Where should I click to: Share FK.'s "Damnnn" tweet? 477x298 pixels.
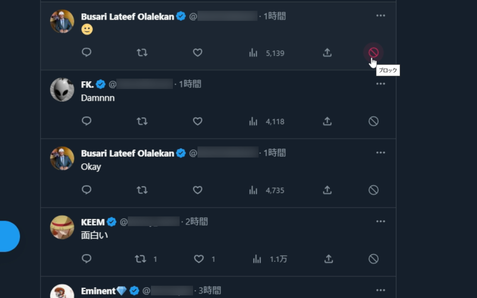327,121
